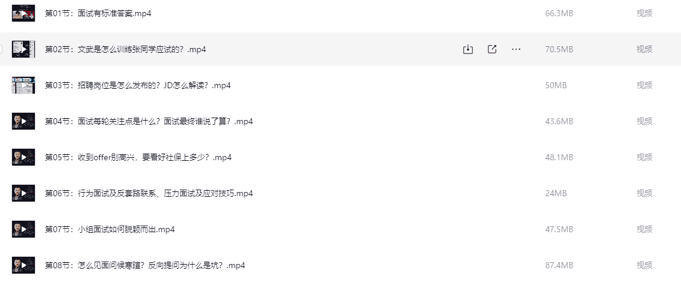Open file name 第04节：面试每轮关注点是什么
681x282 pixels.
coord(149,121)
